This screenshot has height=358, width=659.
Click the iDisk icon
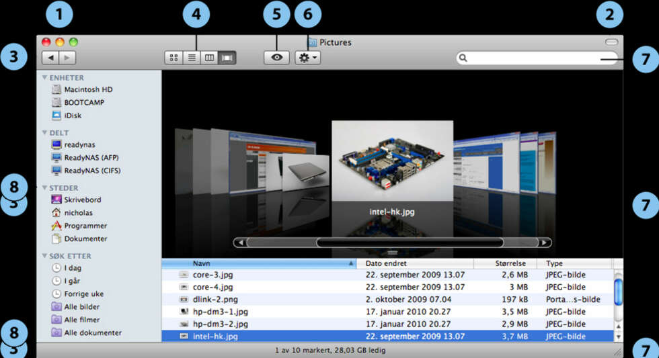coord(56,116)
